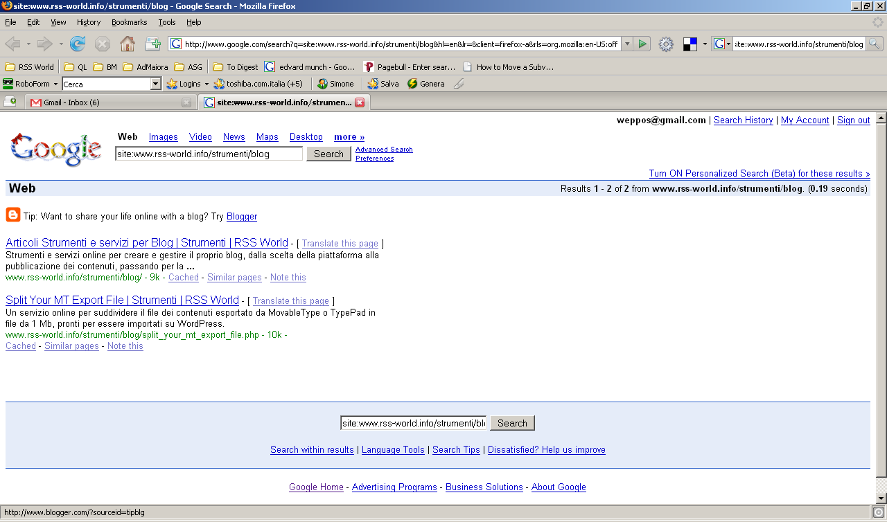Click the status bar icon at bottom right
The height and width of the screenshot is (522, 887).
tap(879, 512)
